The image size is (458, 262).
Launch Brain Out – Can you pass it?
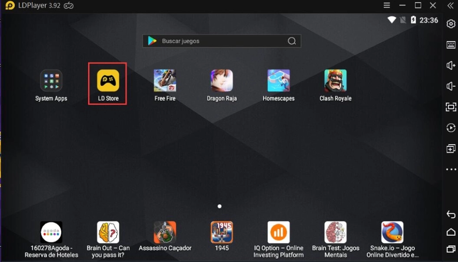[108, 232]
